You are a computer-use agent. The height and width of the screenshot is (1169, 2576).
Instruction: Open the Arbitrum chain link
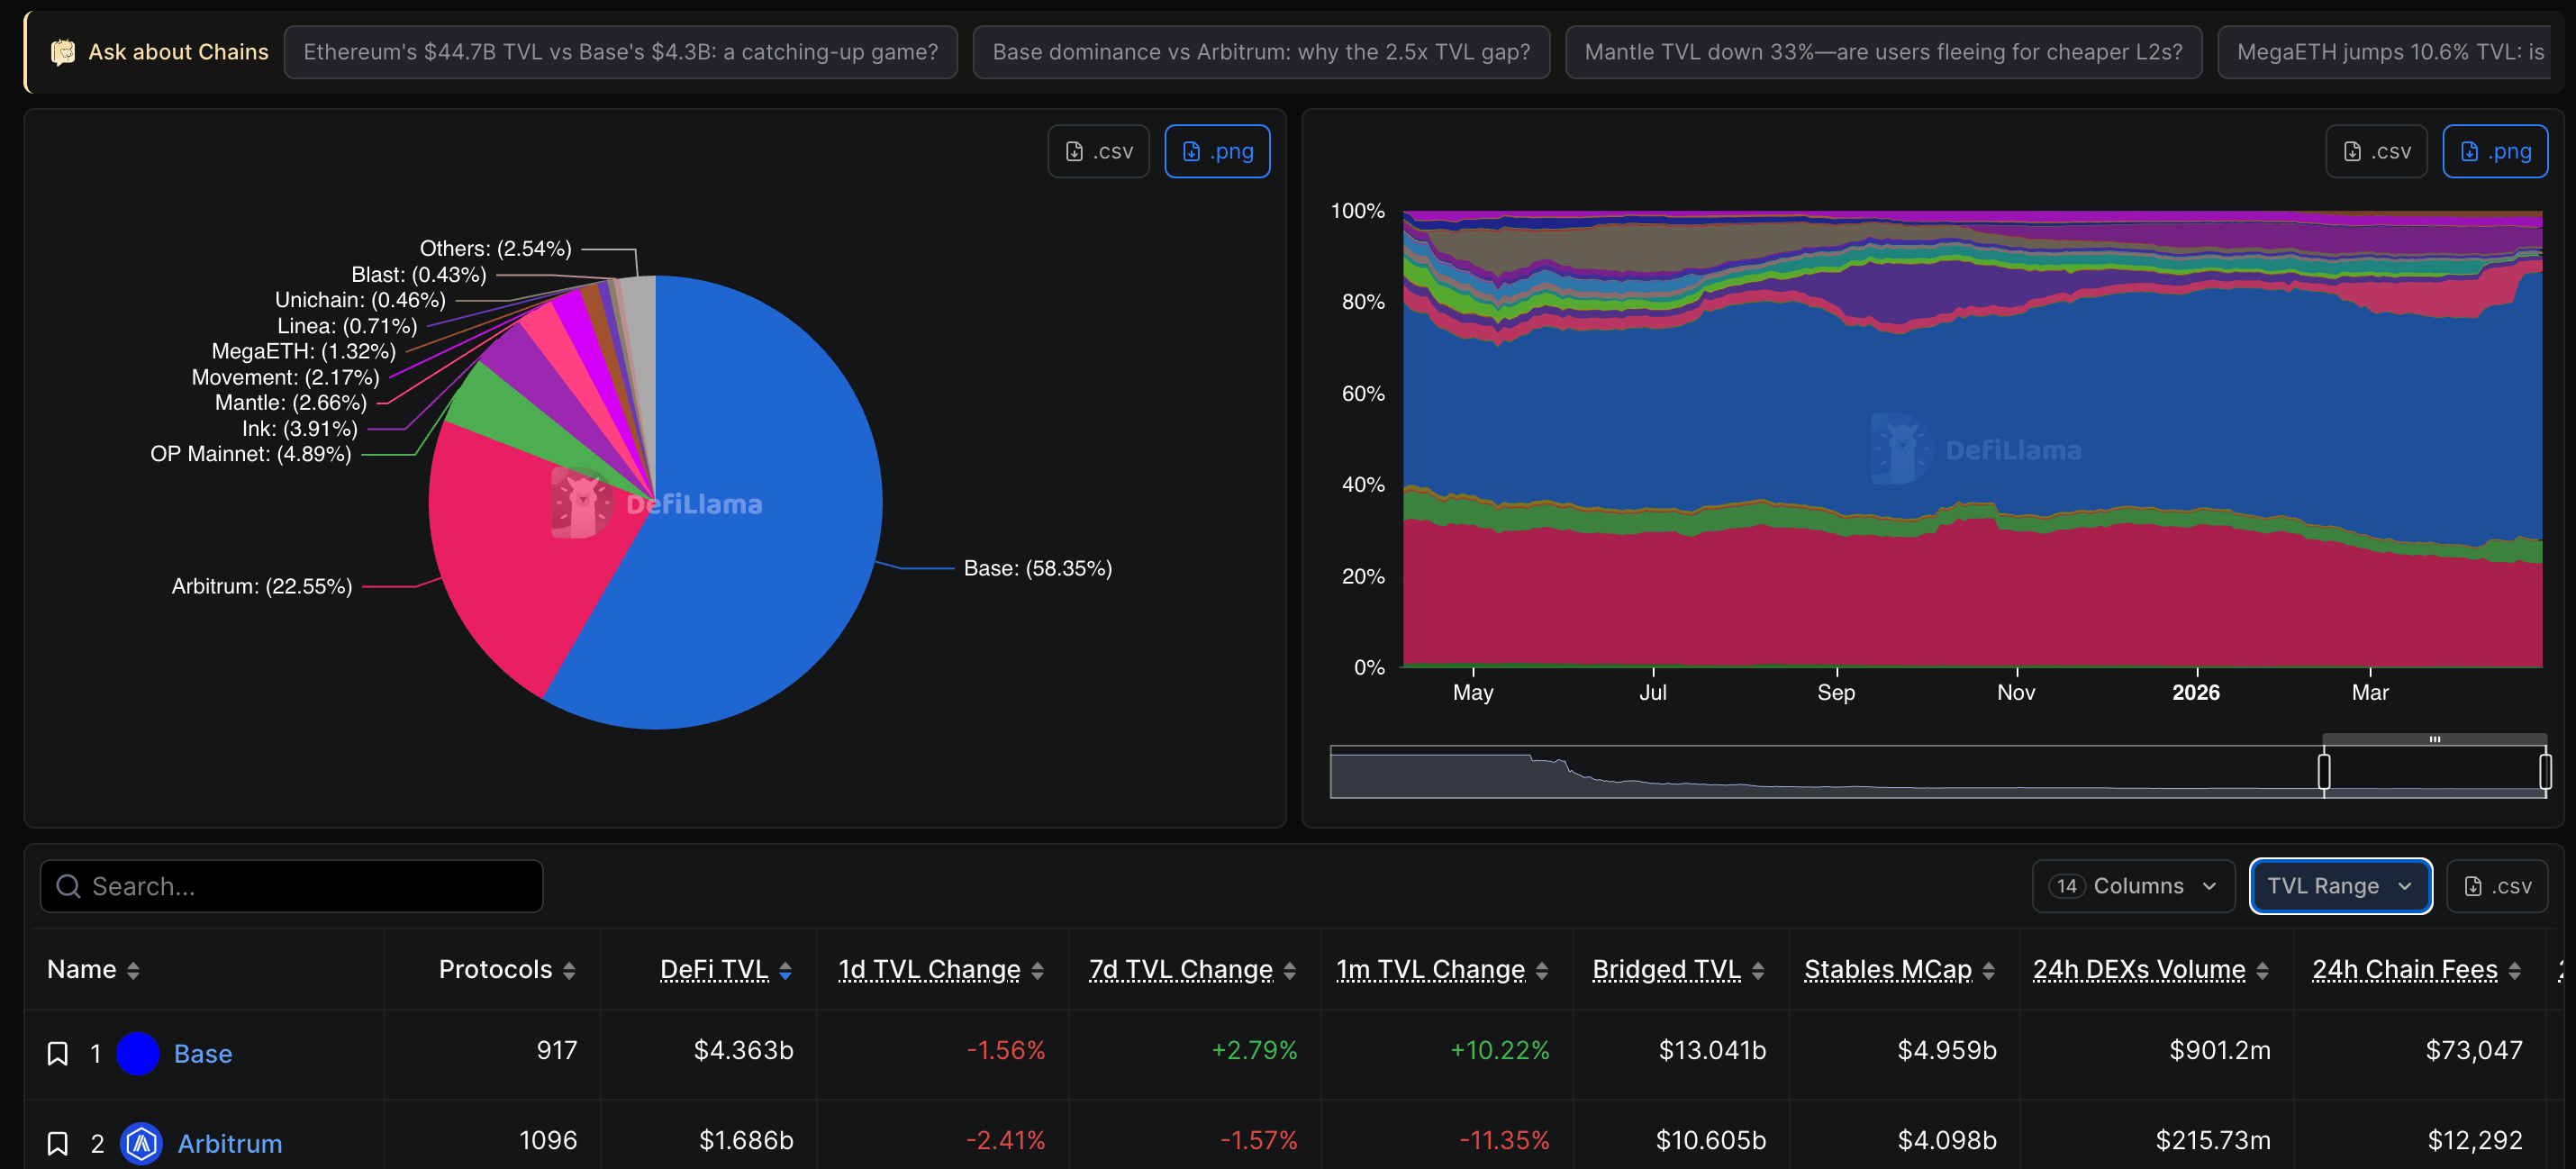(230, 1143)
